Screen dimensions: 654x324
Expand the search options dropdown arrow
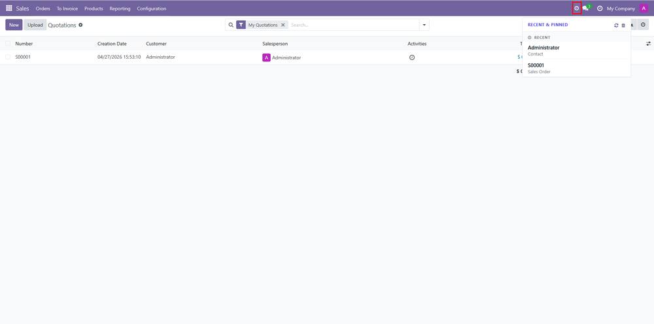(424, 25)
